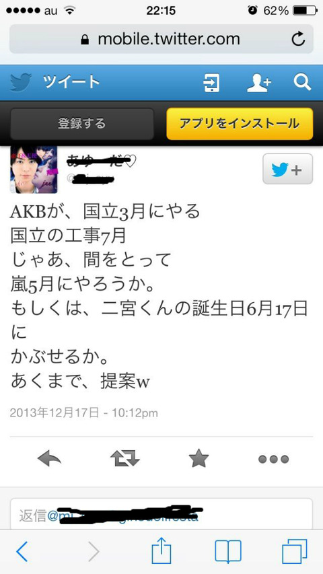The width and height of the screenshot is (323, 574).
Task: Tap Safari share icon in bottom bar
Action: [161, 552]
